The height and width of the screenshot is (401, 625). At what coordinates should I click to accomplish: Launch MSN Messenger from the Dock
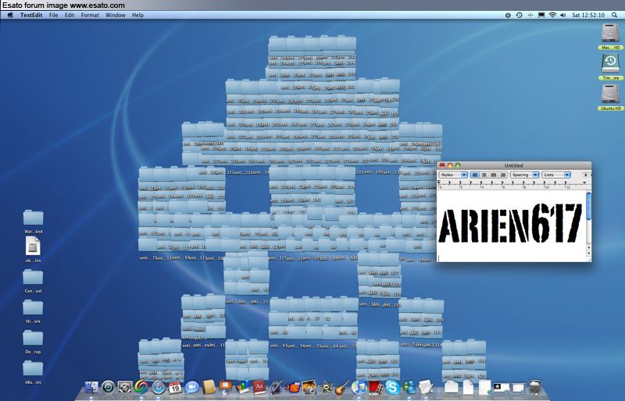[x=409, y=387]
